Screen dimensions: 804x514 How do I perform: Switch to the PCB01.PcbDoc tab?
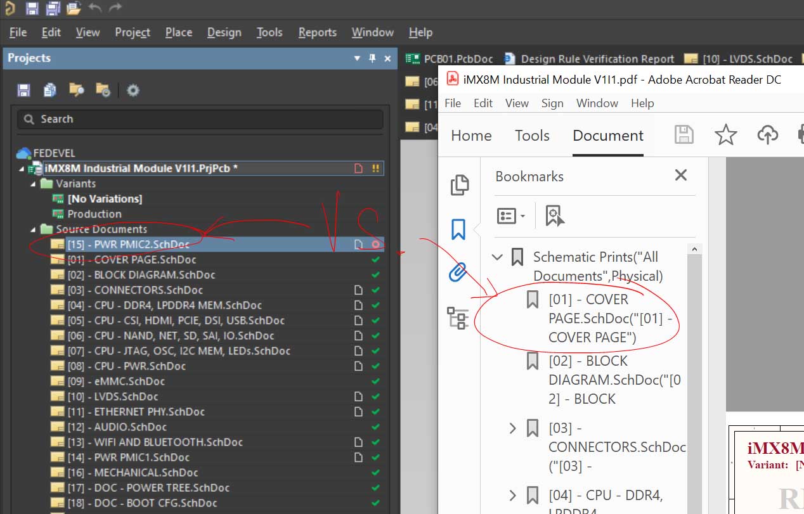point(458,59)
